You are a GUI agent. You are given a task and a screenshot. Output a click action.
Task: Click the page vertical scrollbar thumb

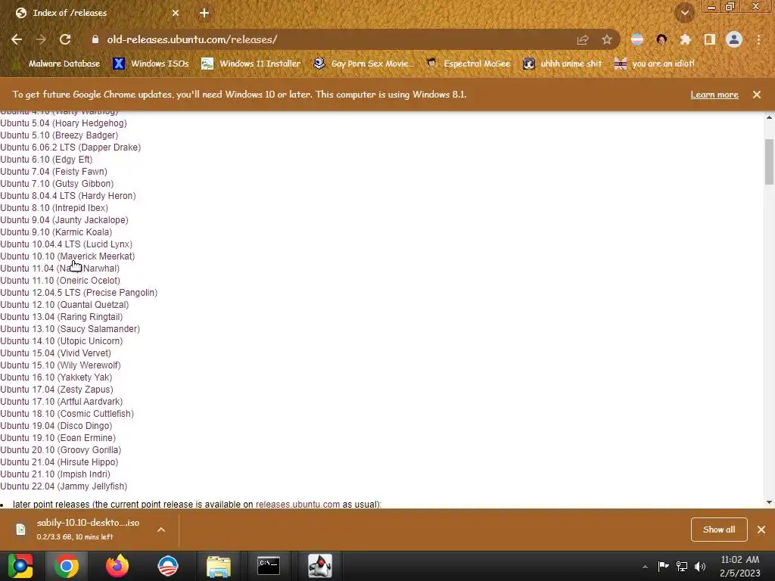pos(769,162)
